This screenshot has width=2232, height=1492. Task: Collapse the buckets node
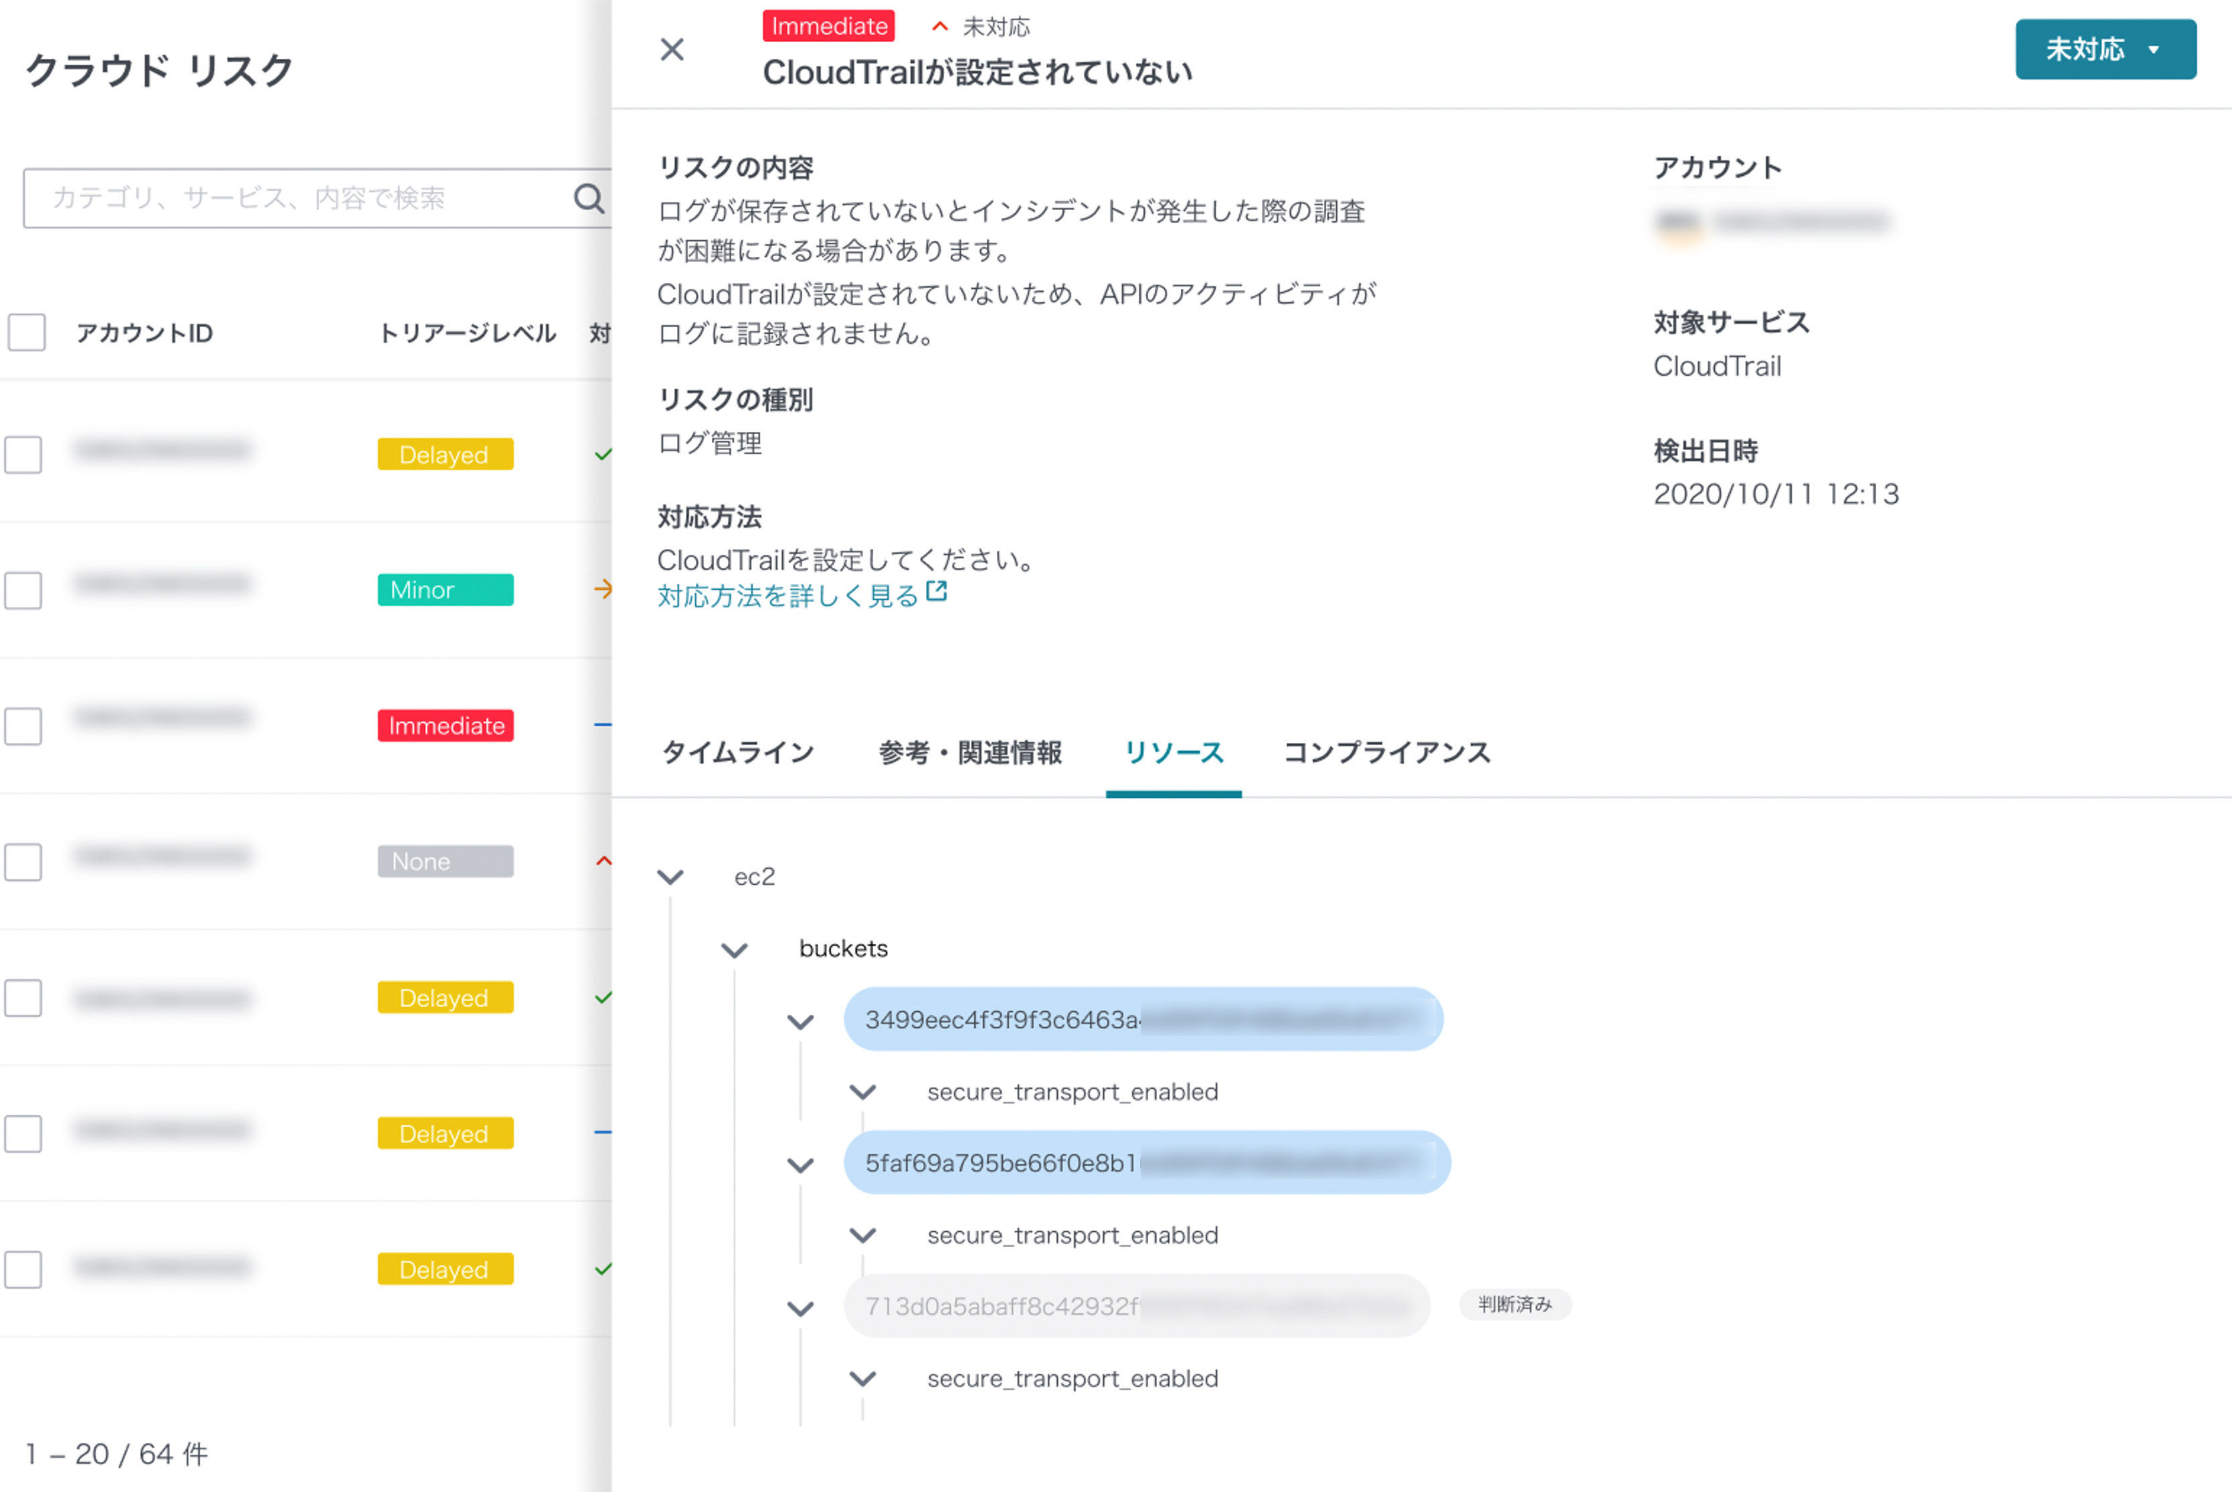734,949
